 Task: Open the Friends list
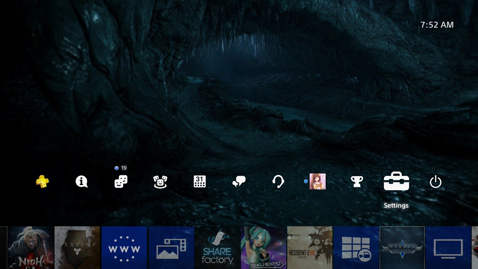point(160,182)
